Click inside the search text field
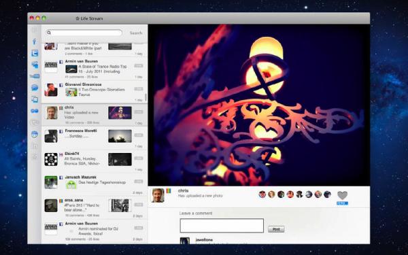408x255 pixels. coord(84,33)
